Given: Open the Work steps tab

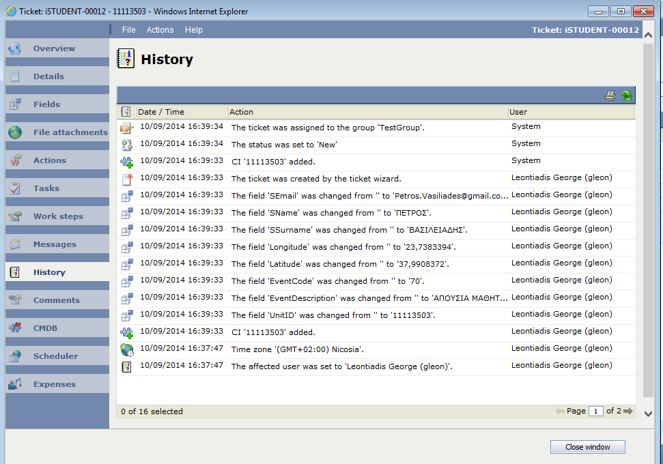Looking at the screenshot, I should [x=57, y=216].
